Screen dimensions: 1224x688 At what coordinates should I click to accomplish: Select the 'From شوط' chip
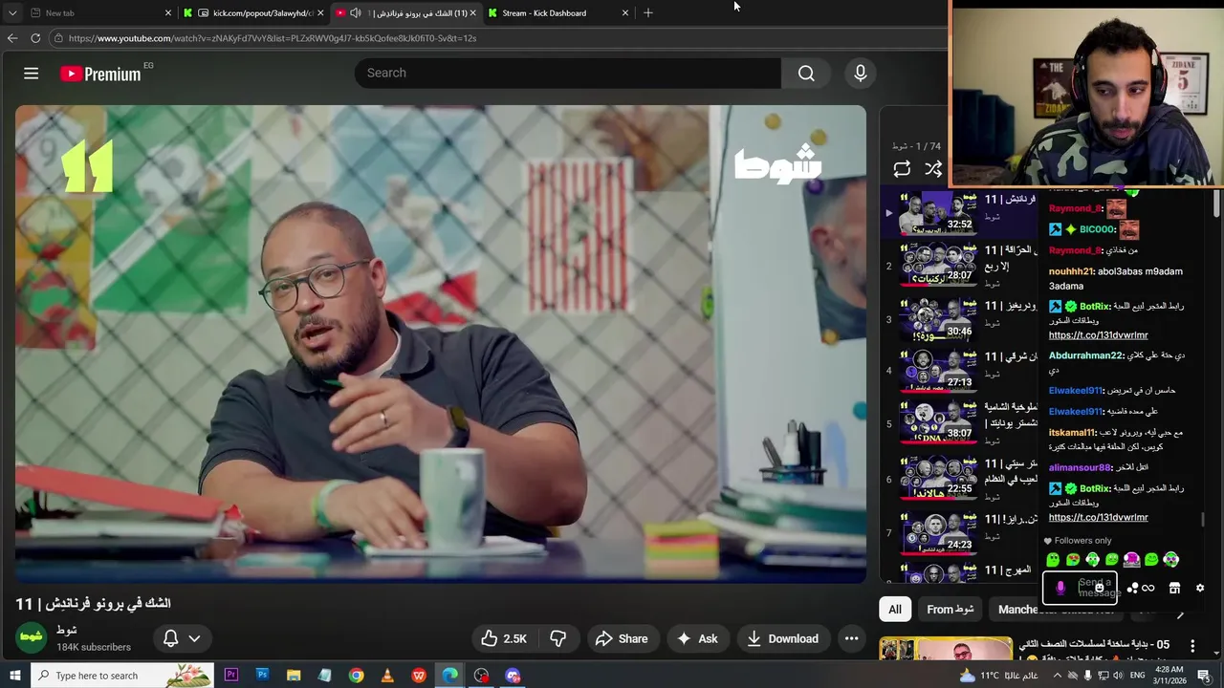point(951,609)
